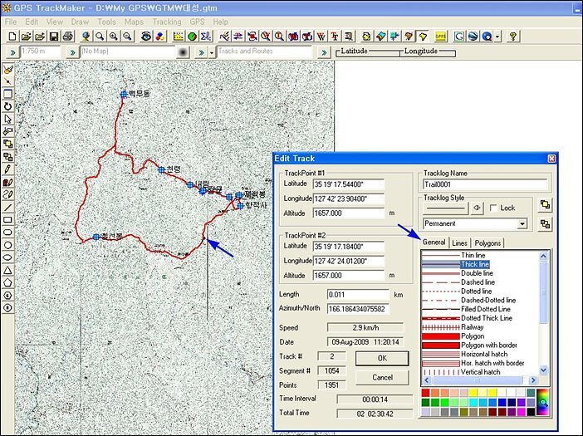Click the Length value field
This screenshot has width=583, height=436.
358,295
